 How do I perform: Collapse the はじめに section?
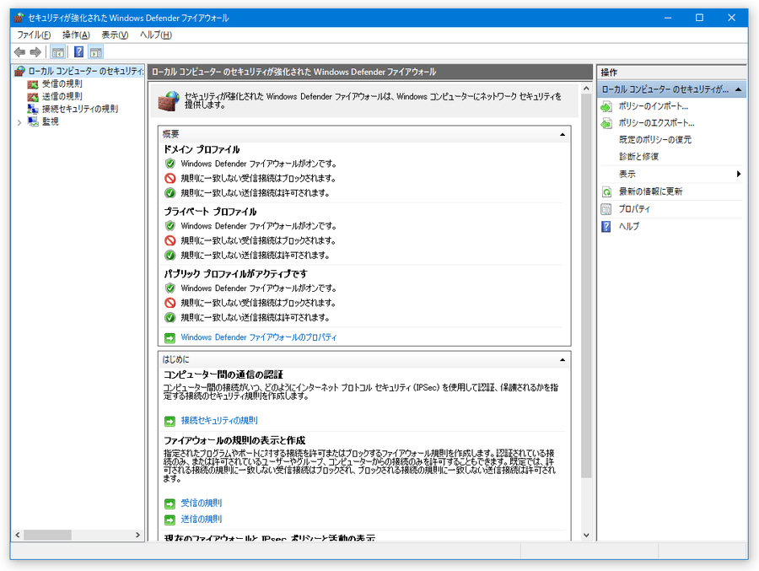click(x=562, y=360)
